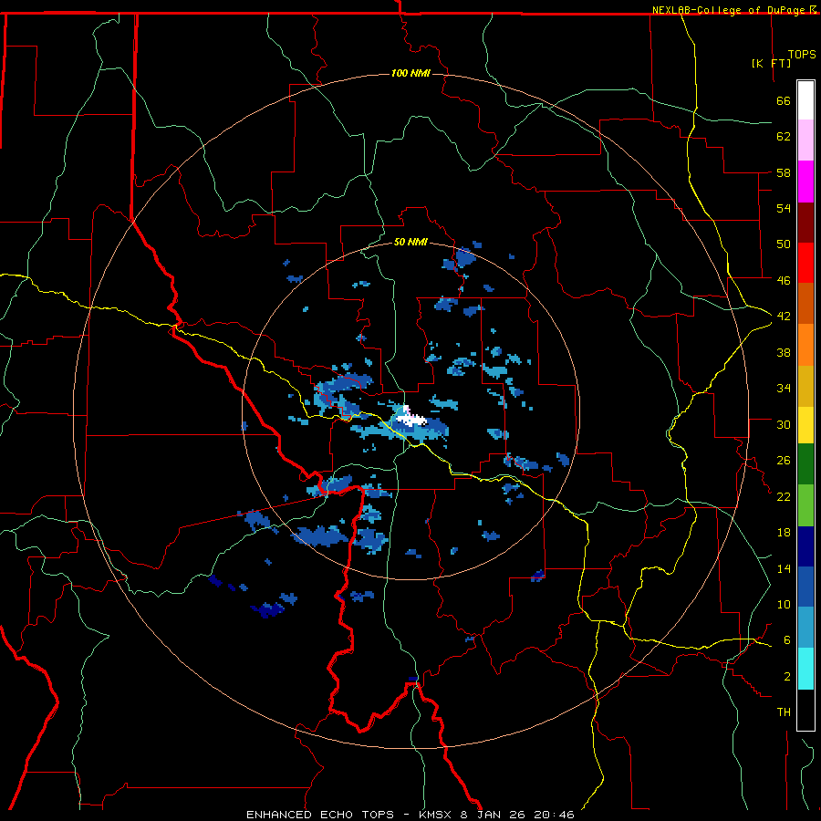Screen dimensions: 821x821
Task: Click the magenta legend swatch
Action: click(x=805, y=182)
